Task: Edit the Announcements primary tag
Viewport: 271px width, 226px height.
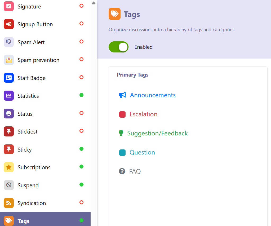Action: pyautogui.click(x=153, y=95)
